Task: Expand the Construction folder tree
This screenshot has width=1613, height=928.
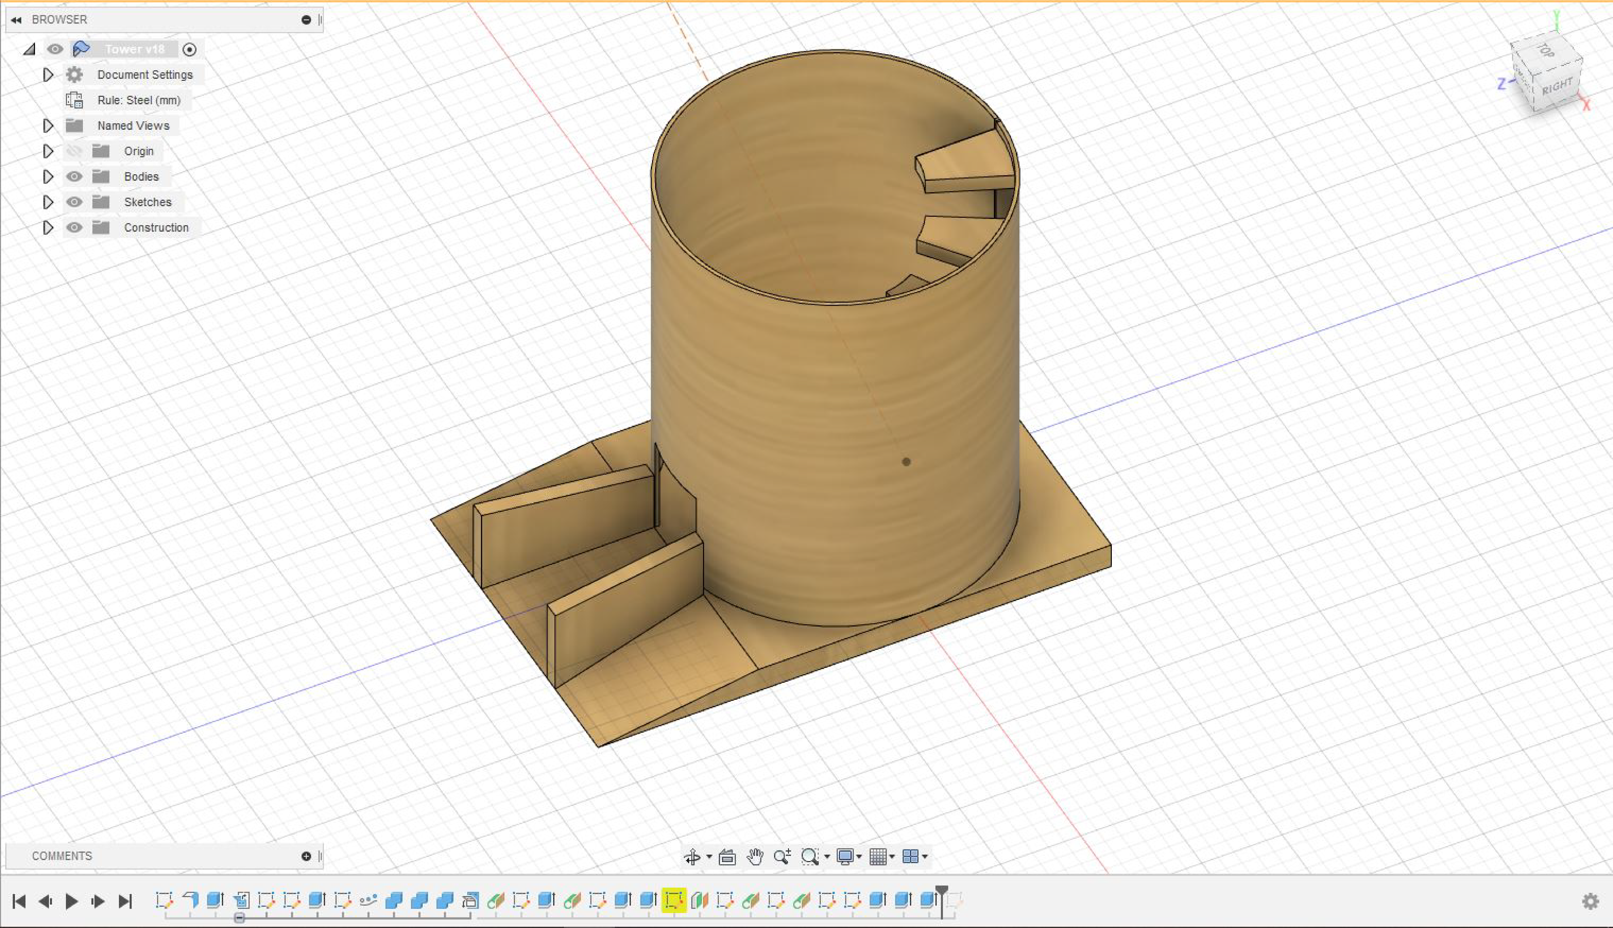Action: (48, 228)
